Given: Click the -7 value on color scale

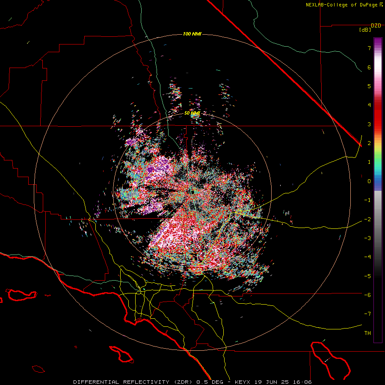Looking at the screenshot, I should [x=367, y=314].
